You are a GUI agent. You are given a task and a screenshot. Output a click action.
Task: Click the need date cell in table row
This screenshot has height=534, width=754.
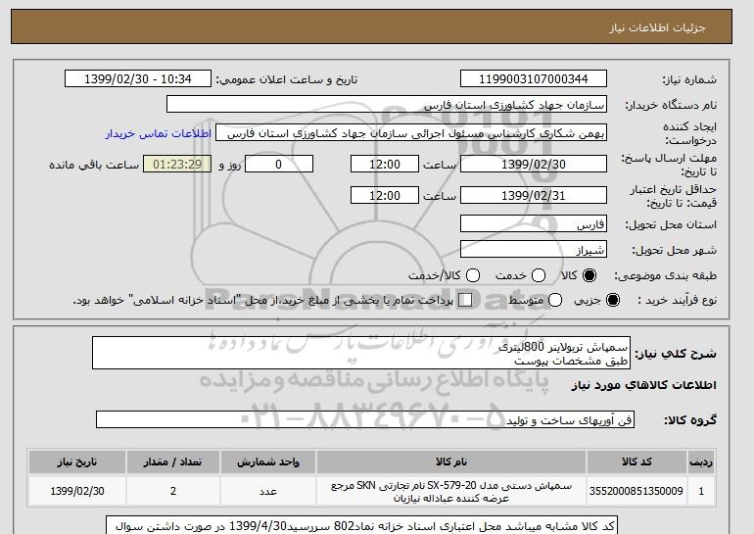pyautogui.click(x=77, y=491)
